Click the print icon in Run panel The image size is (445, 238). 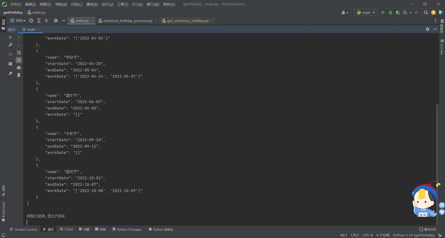pos(19,68)
